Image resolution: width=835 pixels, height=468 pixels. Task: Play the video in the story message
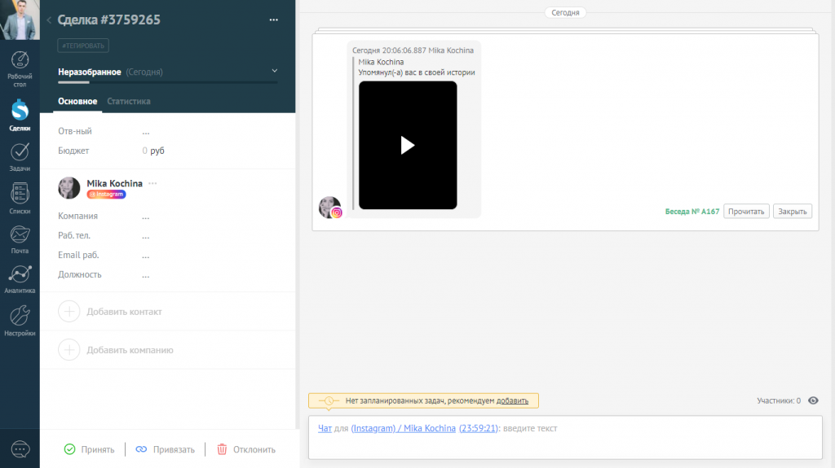(x=408, y=145)
